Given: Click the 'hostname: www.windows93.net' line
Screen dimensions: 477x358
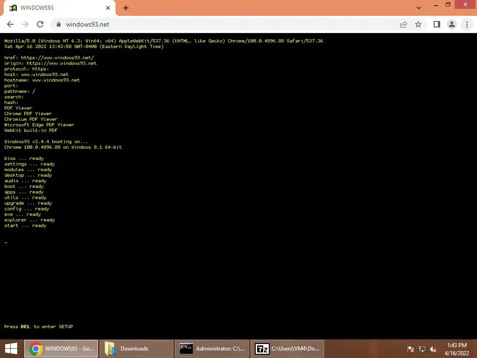Looking at the screenshot, I should click(x=42, y=80).
